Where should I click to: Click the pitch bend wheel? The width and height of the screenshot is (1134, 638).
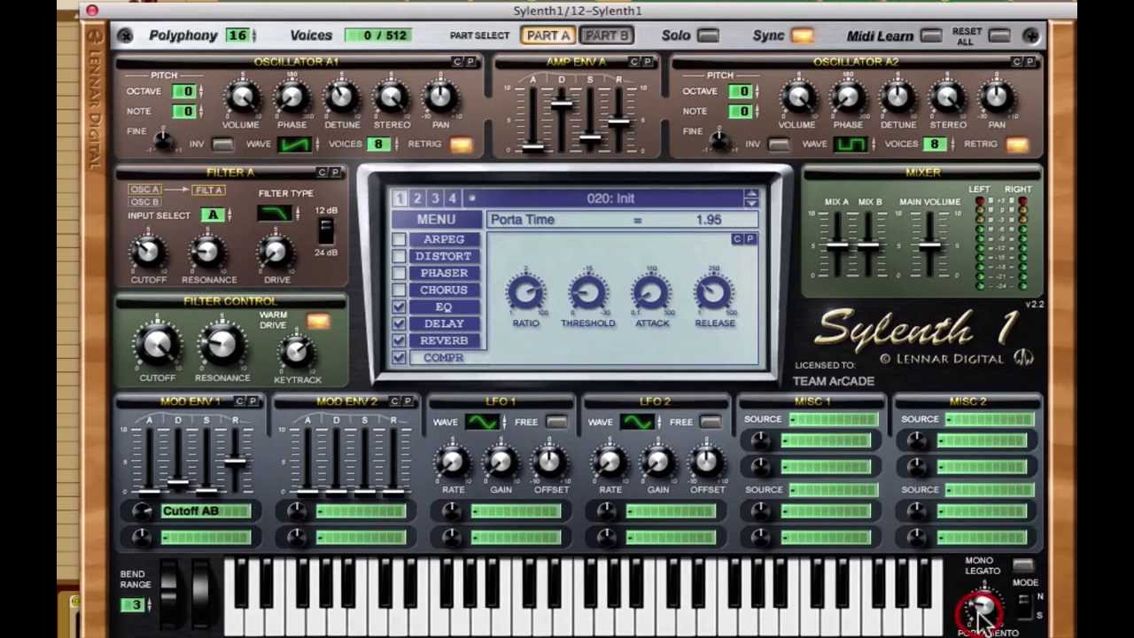pos(170,596)
